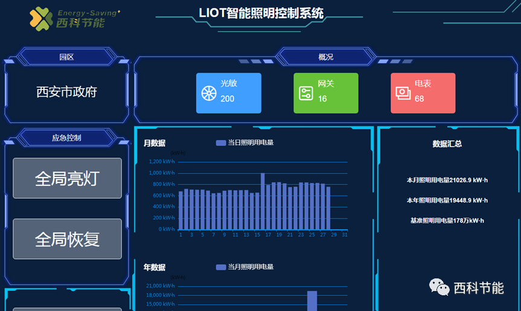Click the electric meter (电表) icon
This screenshot has width=521, height=311.
[403, 93]
